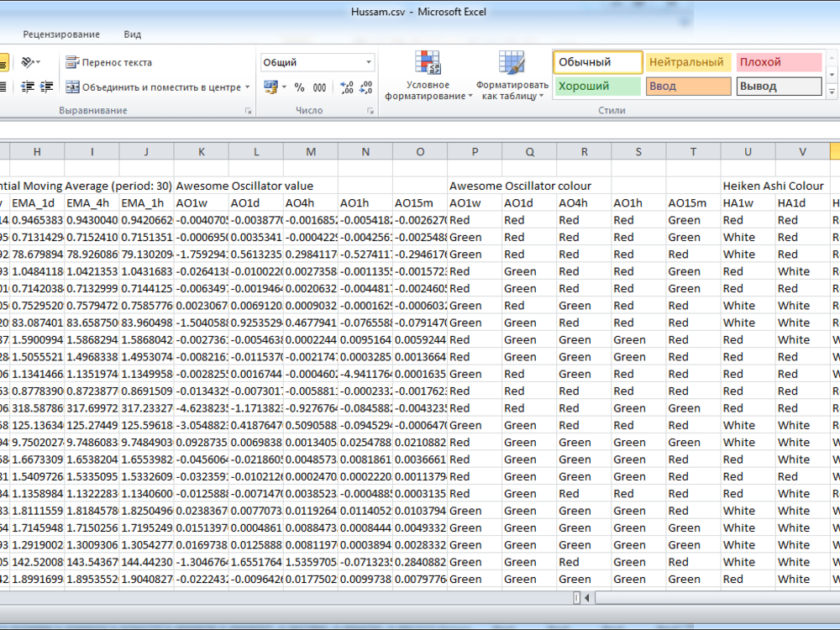Viewport: 840px width, 630px height.
Task: Apply the Обычный cell style
Action: pos(598,62)
